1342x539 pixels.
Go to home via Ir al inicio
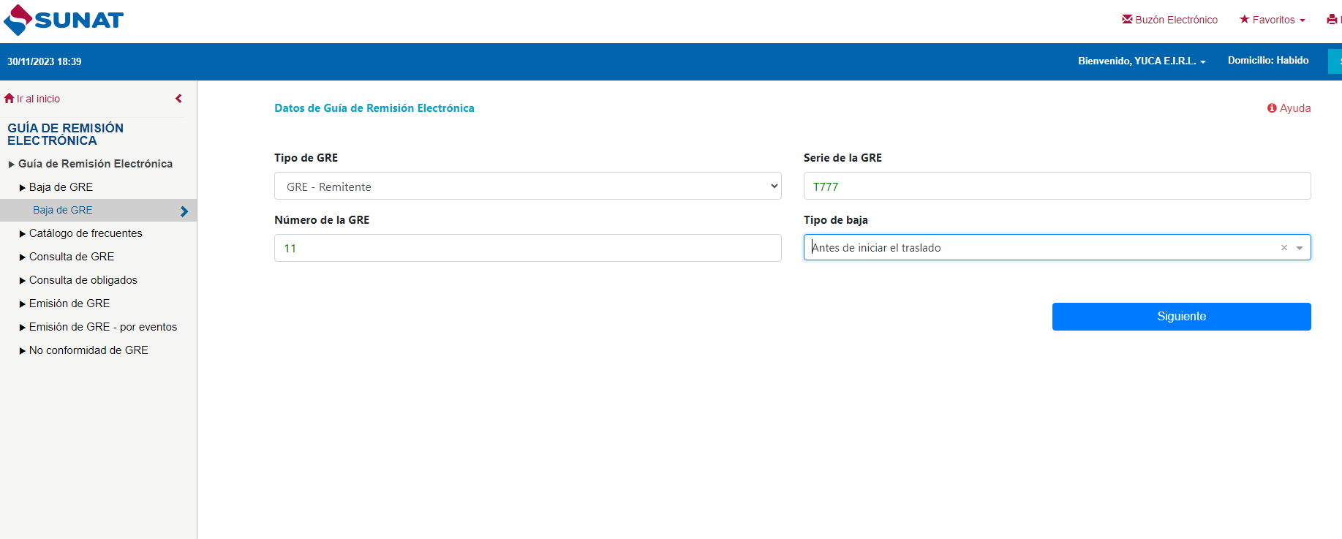(33, 99)
